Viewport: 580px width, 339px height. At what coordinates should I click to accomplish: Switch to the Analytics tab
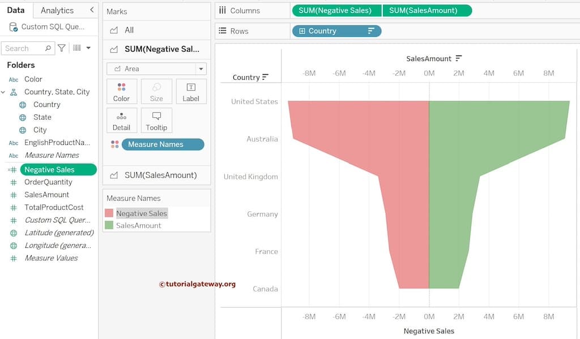click(57, 10)
